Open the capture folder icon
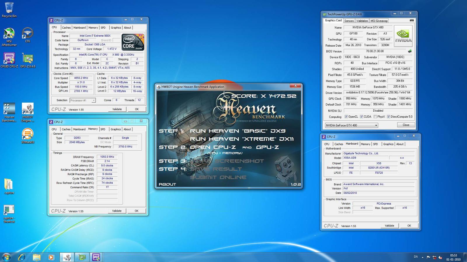Viewport: 467px width, 262px height. 9,187
